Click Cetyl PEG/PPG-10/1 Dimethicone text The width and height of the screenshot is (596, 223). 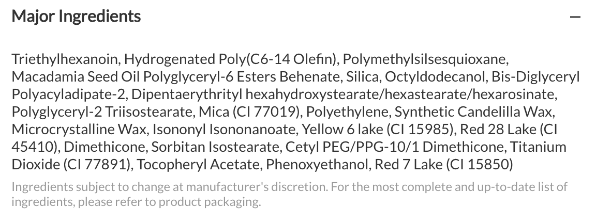(395, 147)
